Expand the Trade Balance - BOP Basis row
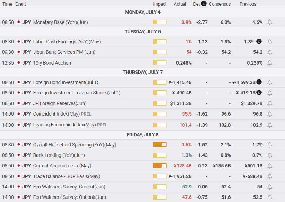The width and height of the screenshot is (285, 202). coord(66,176)
